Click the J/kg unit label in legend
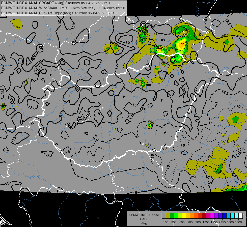247x227 pixels. point(144,223)
